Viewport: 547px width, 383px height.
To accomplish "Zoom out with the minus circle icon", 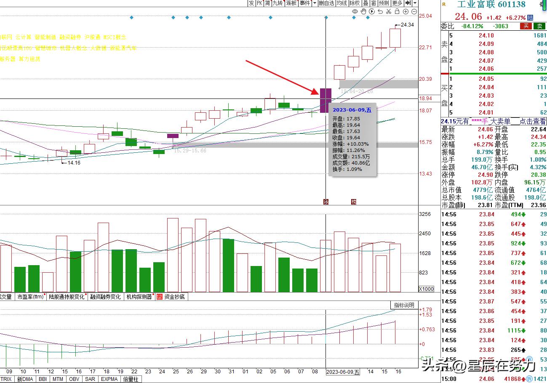I will click(414, 11).
